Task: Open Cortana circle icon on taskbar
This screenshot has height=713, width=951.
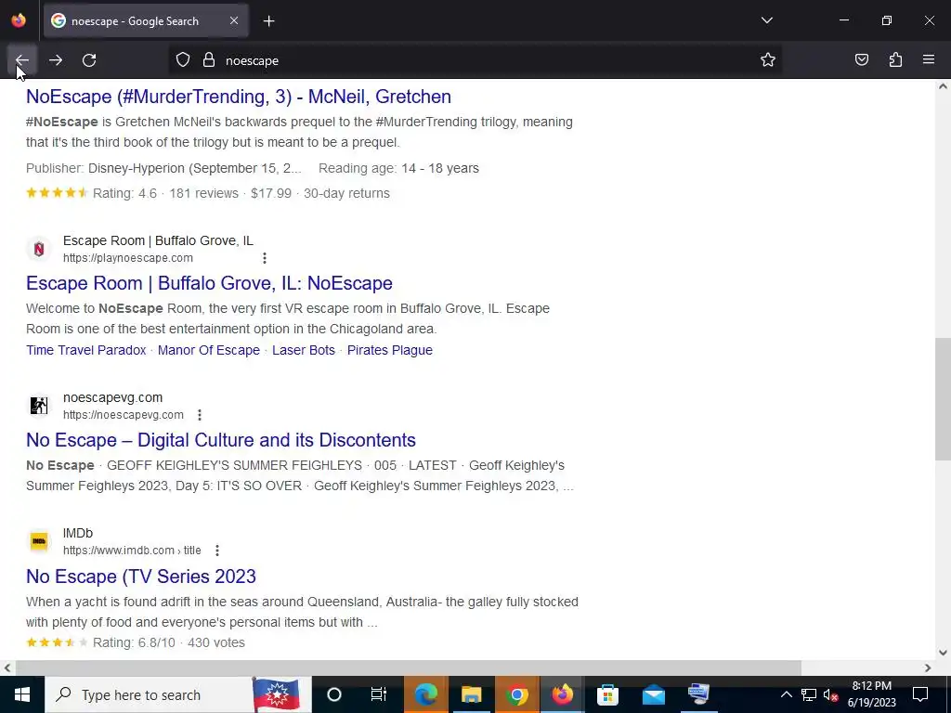Action: [334, 694]
